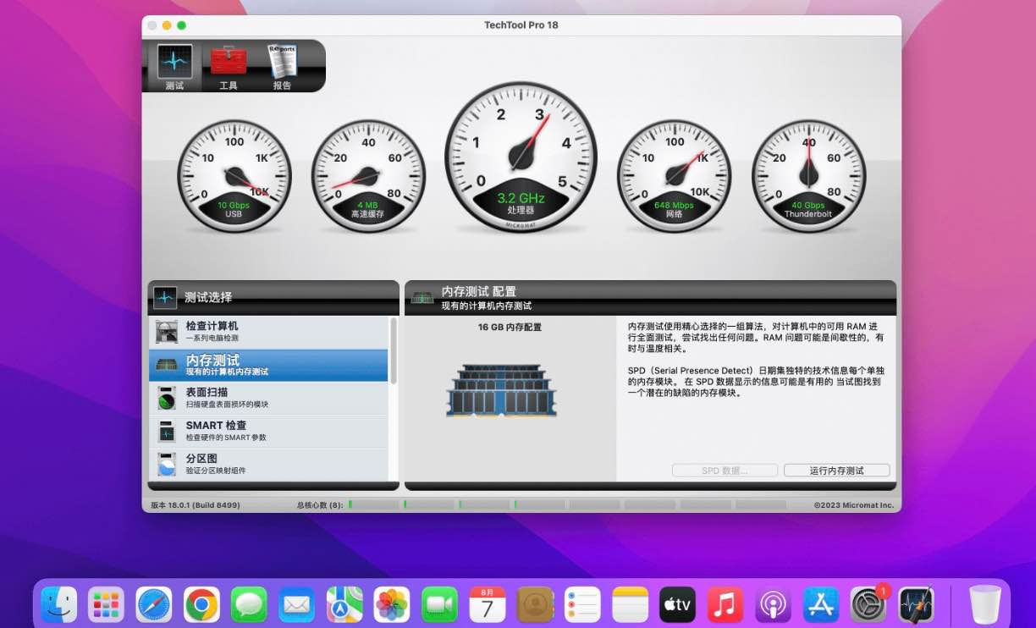Click the test list vertical scrollbar
This screenshot has width=1036, height=628.
pyautogui.click(x=394, y=351)
